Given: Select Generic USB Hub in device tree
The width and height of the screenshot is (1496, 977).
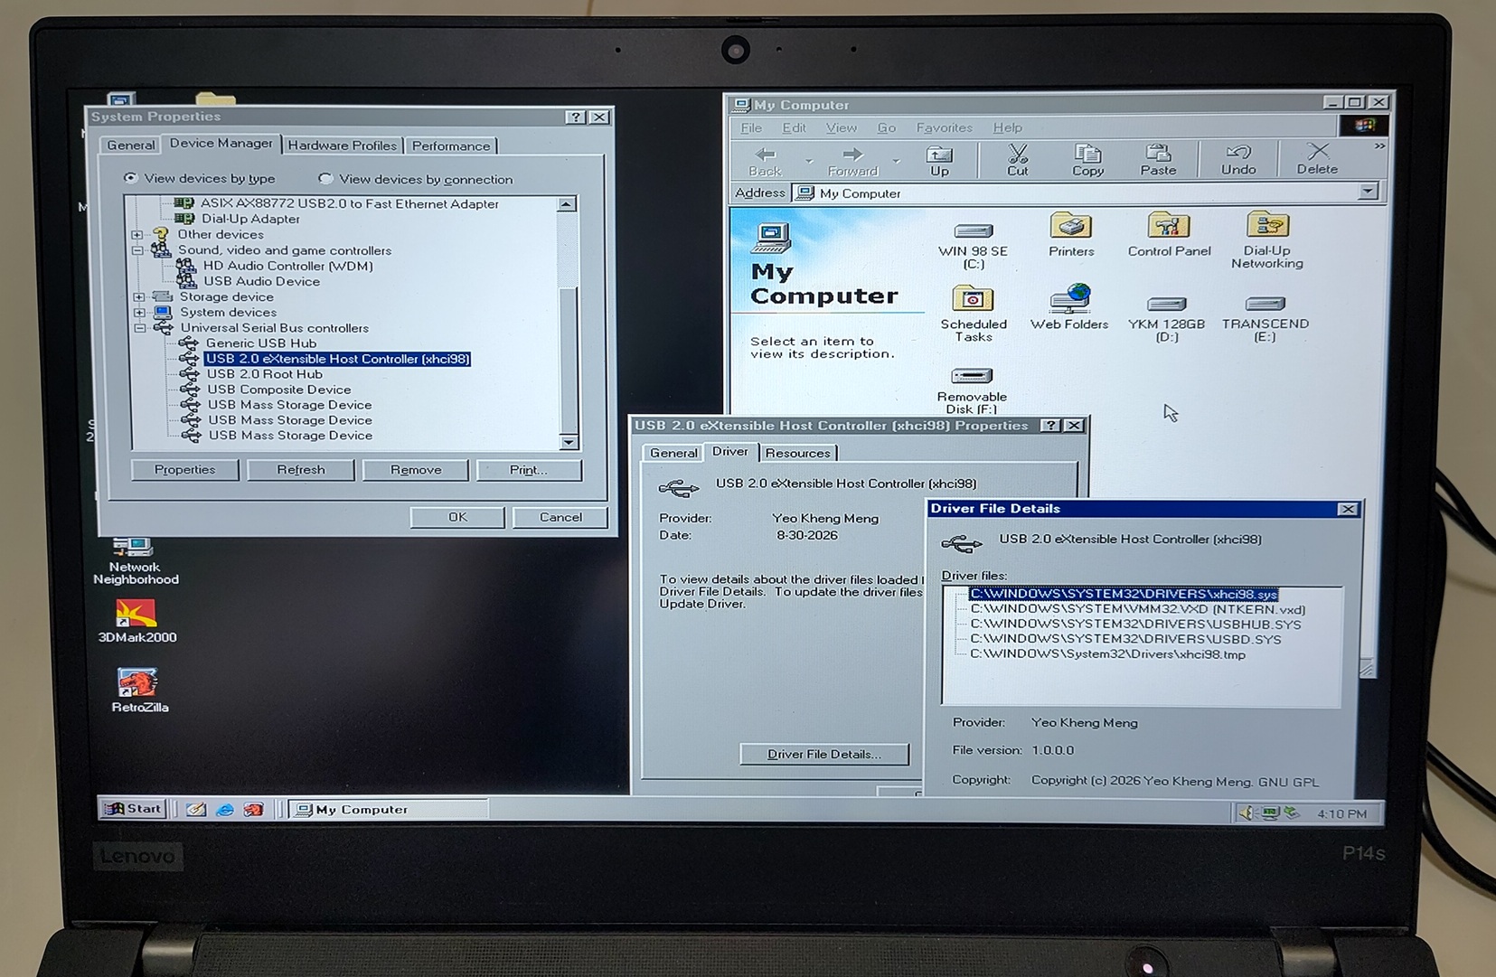Looking at the screenshot, I should [260, 343].
